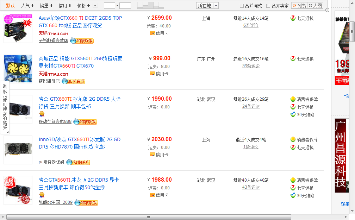Image resolution: width=355 pixels, height=220 pixels.
Task: Open Inno3D/映众 GTX660Ti 冰龙版 2G GDDR5 listing
Action: pos(80,143)
